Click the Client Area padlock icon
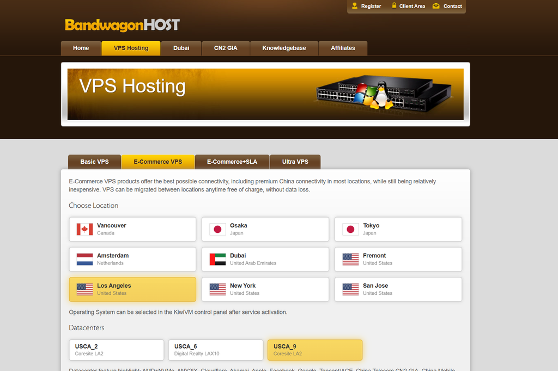This screenshot has width=558, height=371. coord(394,5)
